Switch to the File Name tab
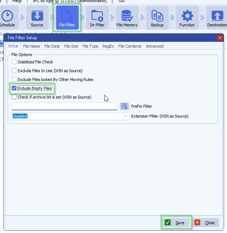 [x=31, y=46]
